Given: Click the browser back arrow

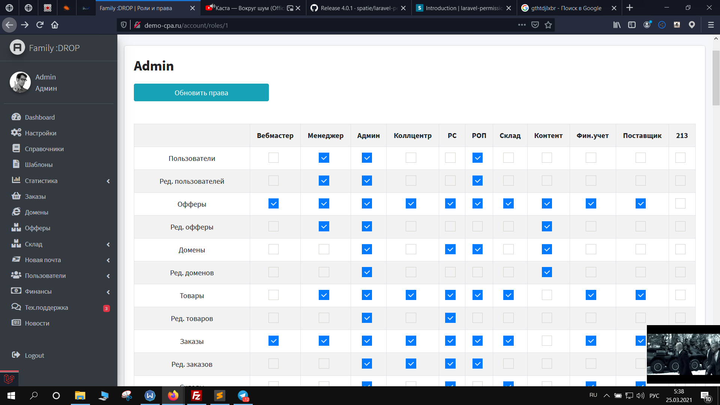Looking at the screenshot, I should (9, 25).
